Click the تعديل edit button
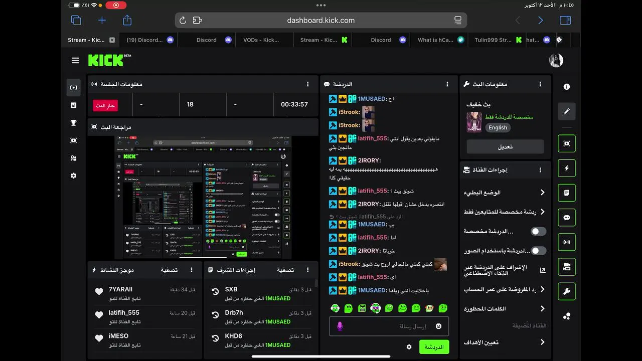Screen dimensions: 642x361 coord(505,146)
